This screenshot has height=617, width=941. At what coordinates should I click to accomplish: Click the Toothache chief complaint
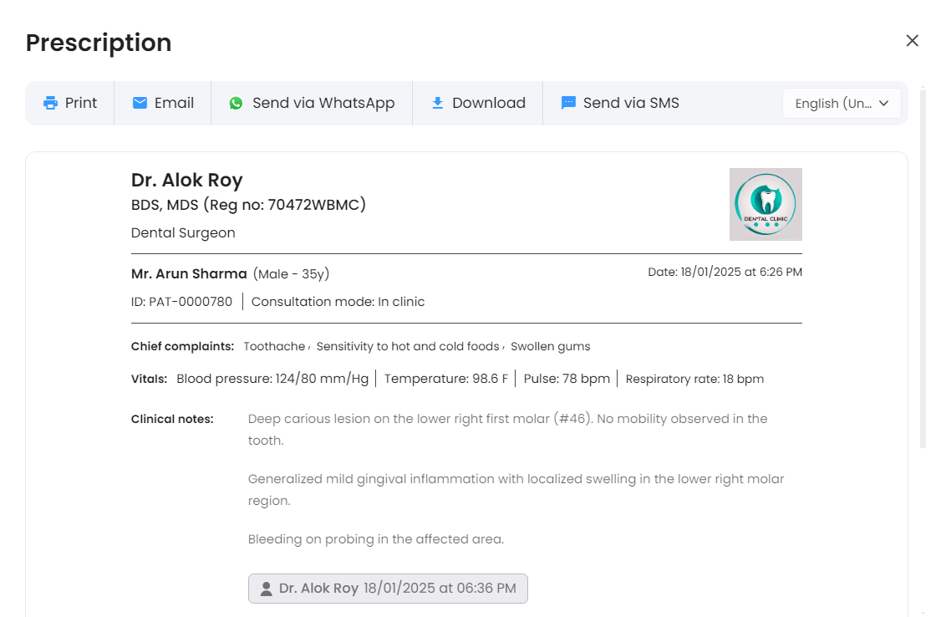coord(273,346)
